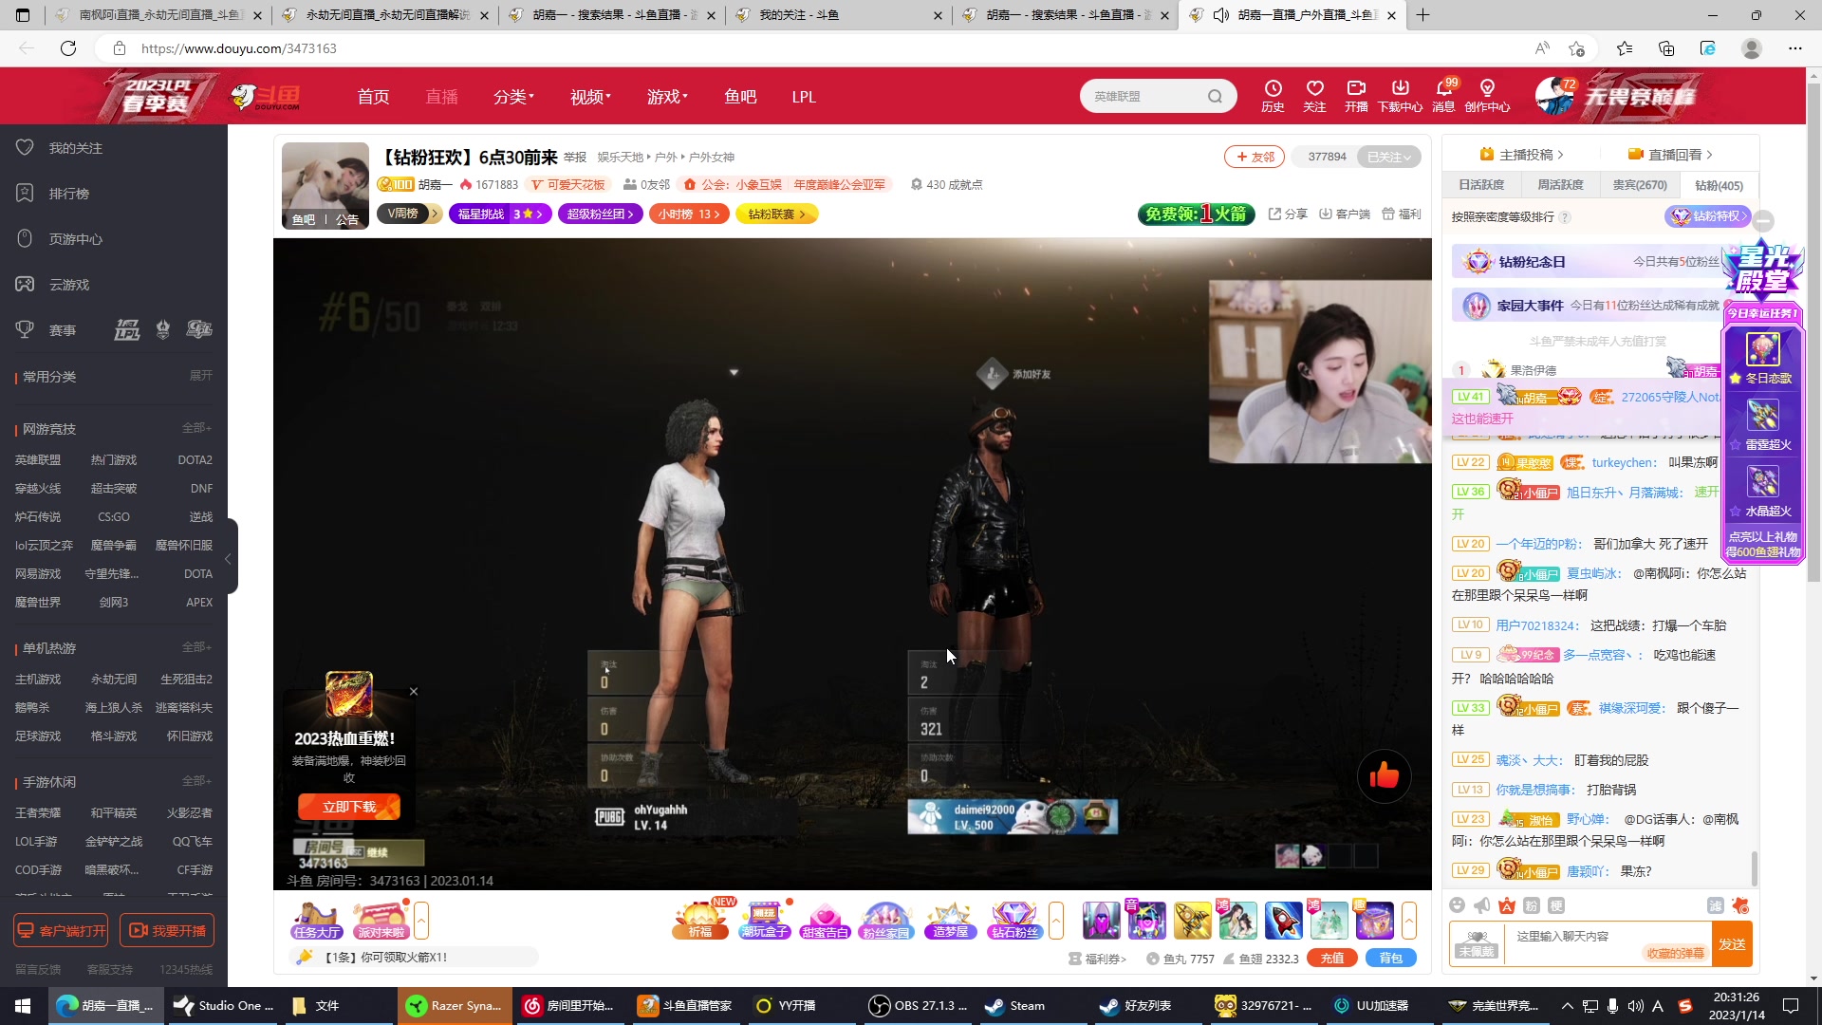
Task: Open the 鱼吧 nav item in the header
Action: [x=740, y=97]
